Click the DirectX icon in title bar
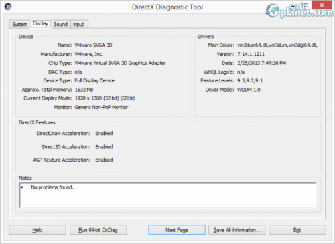This screenshot has height=244, width=335. [8, 7]
